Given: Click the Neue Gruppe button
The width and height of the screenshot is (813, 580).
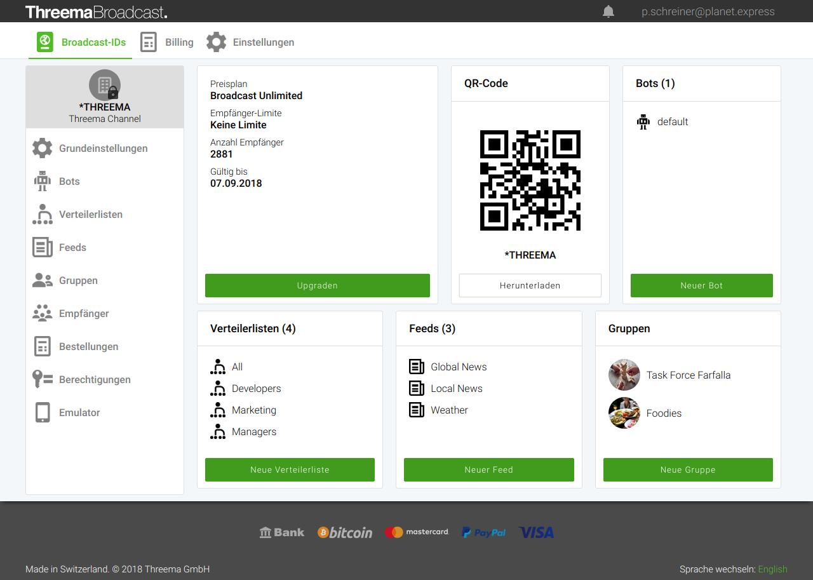Looking at the screenshot, I should (688, 469).
